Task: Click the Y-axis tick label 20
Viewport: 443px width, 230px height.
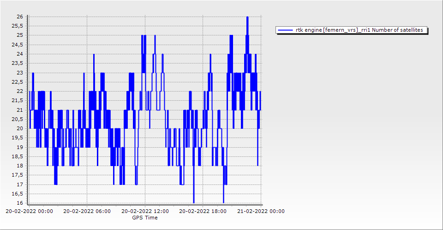Action: [x=19, y=129]
